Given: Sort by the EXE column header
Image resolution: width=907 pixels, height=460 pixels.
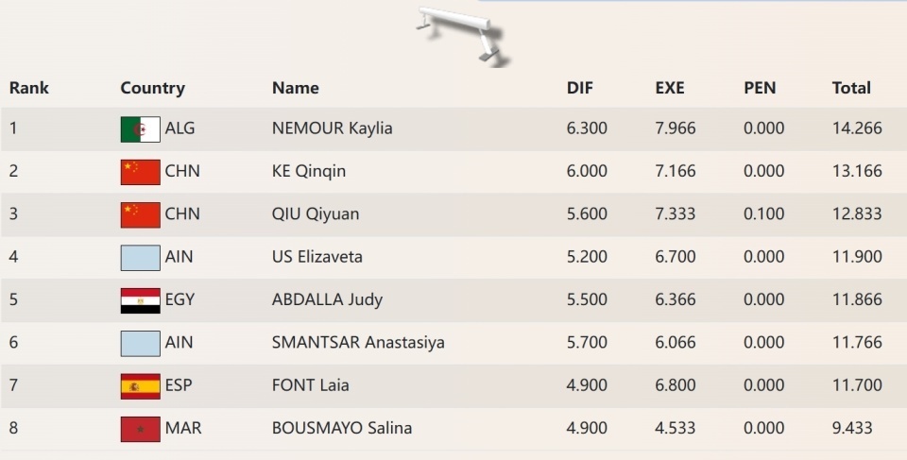Looking at the screenshot, I should pos(670,88).
